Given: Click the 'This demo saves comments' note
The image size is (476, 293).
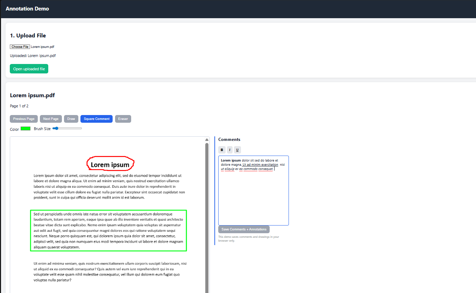Looking at the screenshot, I should [x=249, y=238].
